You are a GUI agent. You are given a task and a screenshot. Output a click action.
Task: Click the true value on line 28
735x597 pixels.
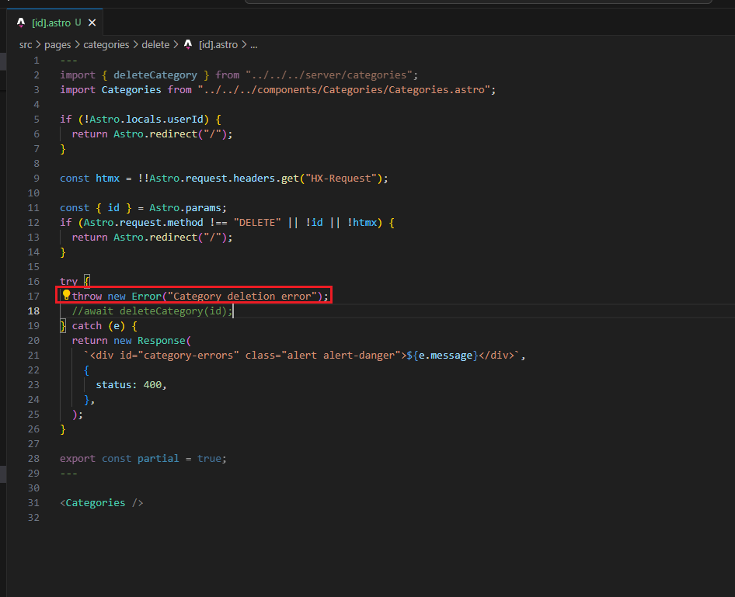pyautogui.click(x=209, y=458)
